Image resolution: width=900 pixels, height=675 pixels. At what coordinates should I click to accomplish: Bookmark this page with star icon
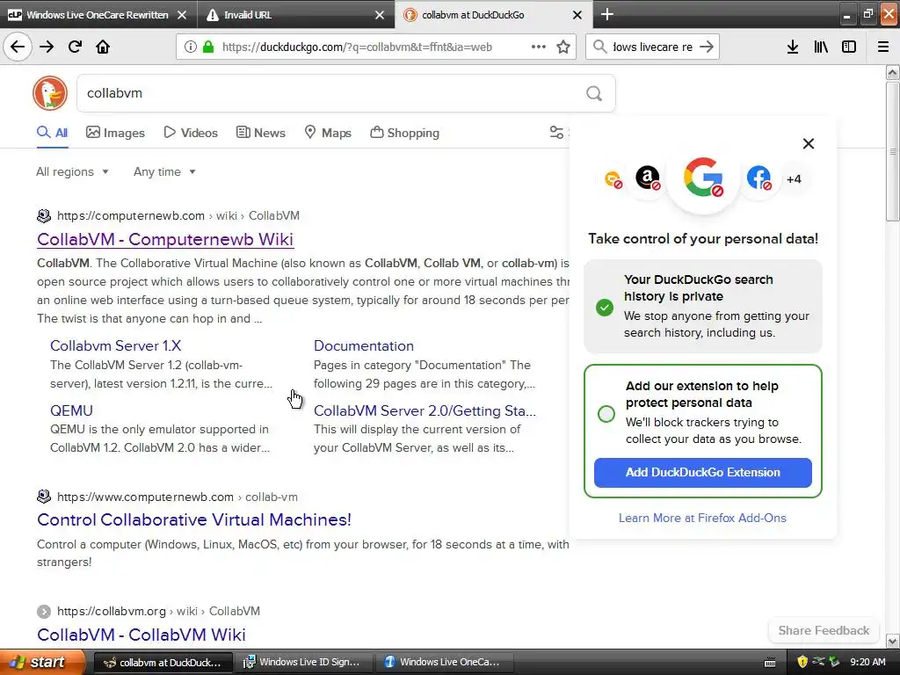pyautogui.click(x=563, y=47)
